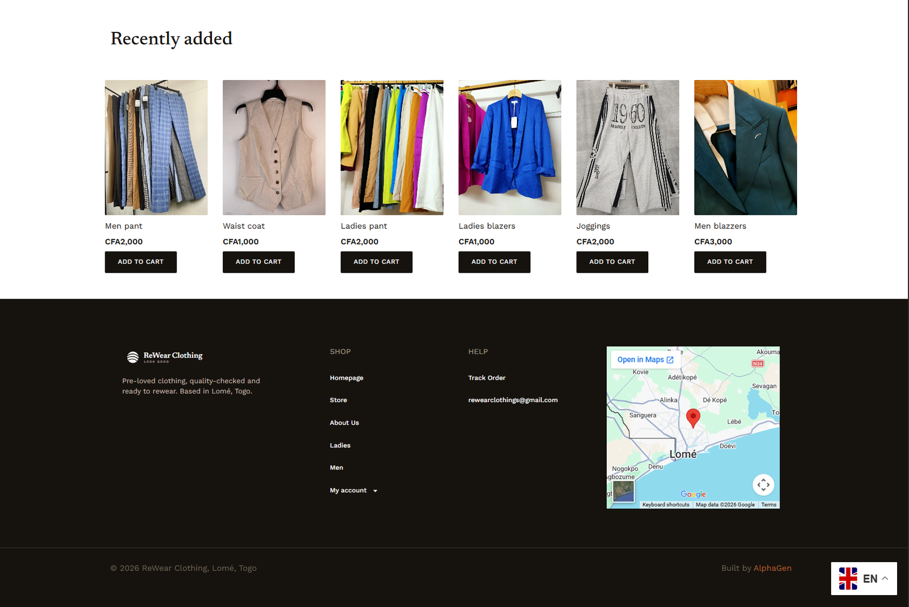This screenshot has height=607, width=909.
Task: Add Men pant to cart
Action: [140, 262]
